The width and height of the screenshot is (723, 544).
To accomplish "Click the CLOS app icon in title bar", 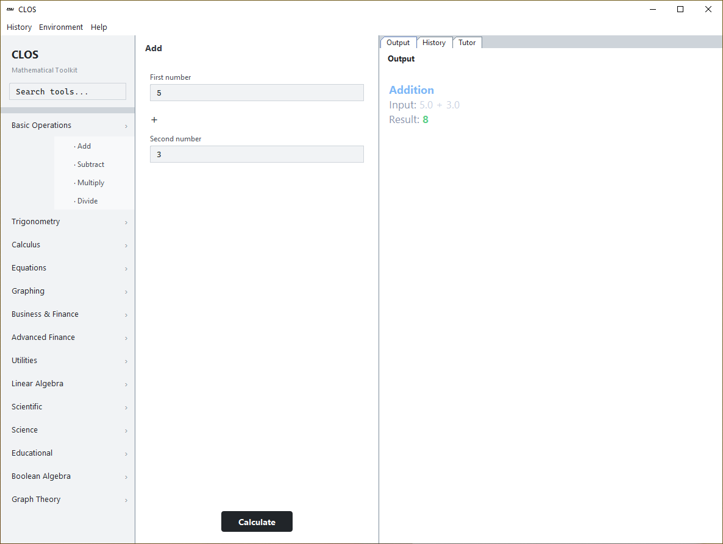I will 10,9.
